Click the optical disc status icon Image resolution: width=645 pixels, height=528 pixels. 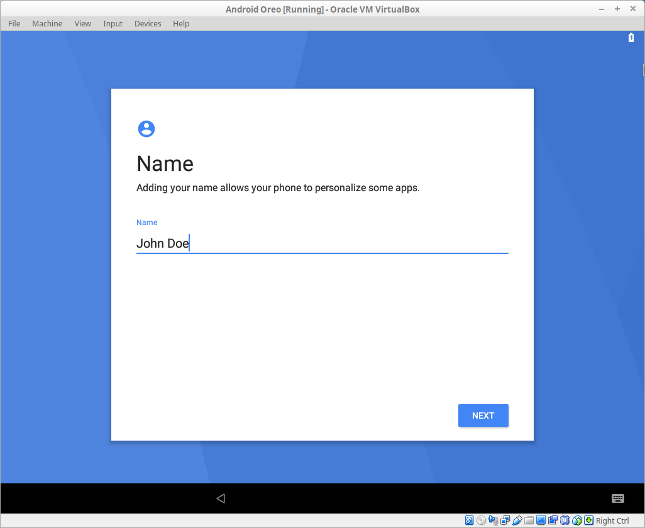(x=482, y=520)
